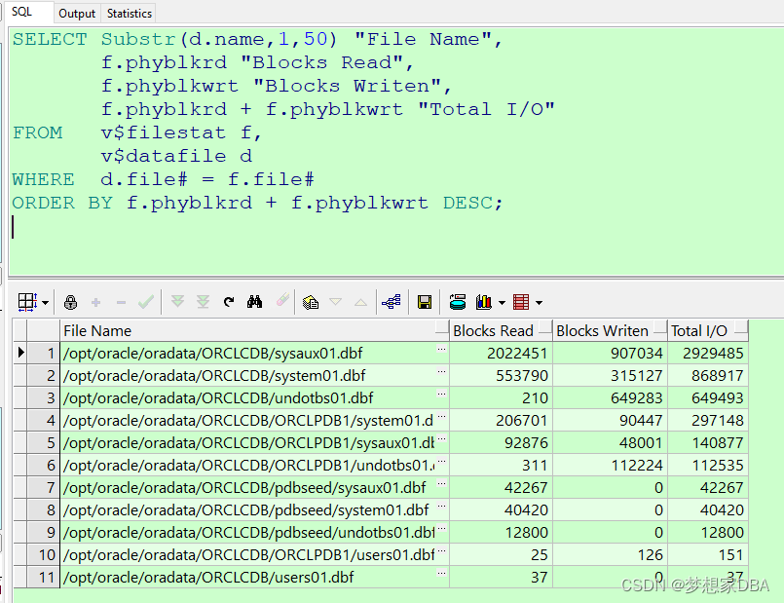Click the Substr function in the SELECT line
This screenshot has width=784, height=603.
click(138, 39)
